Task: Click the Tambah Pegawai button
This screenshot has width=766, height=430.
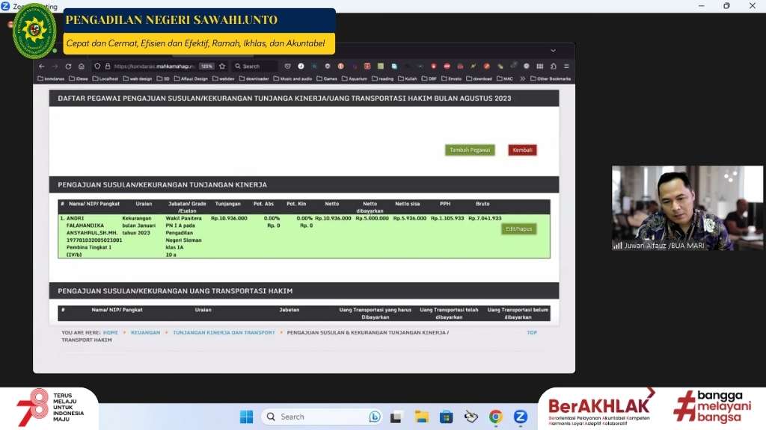Action: click(x=470, y=150)
